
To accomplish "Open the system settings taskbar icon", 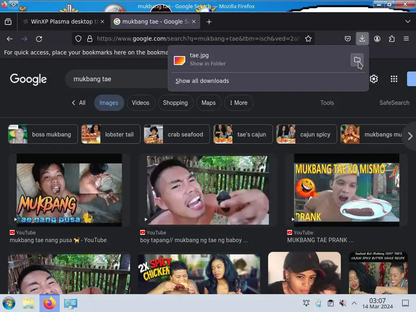I will point(70,303).
